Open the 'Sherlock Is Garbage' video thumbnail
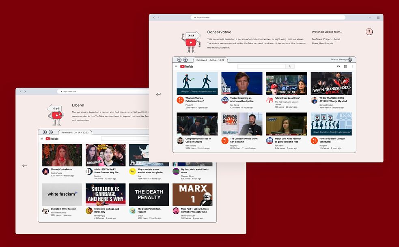This screenshot has height=247, width=399. pyautogui.click(x=105, y=194)
